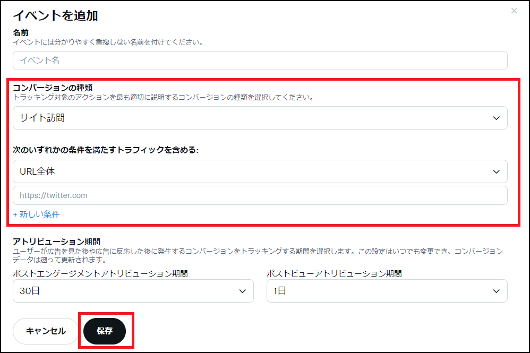Click the アトリビューション期間 heading
The image size is (530, 353).
point(56,242)
